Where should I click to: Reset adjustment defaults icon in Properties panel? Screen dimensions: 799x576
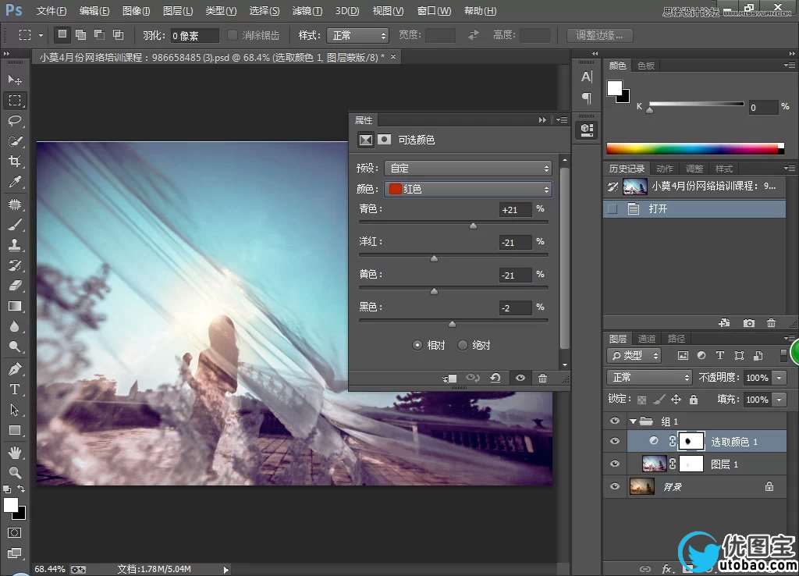coord(495,379)
